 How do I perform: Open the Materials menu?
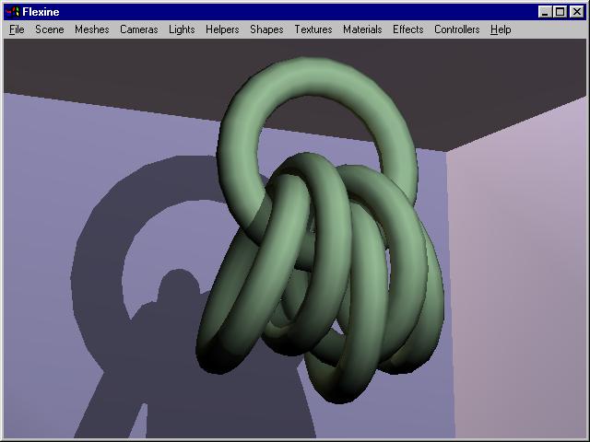pos(362,29)
